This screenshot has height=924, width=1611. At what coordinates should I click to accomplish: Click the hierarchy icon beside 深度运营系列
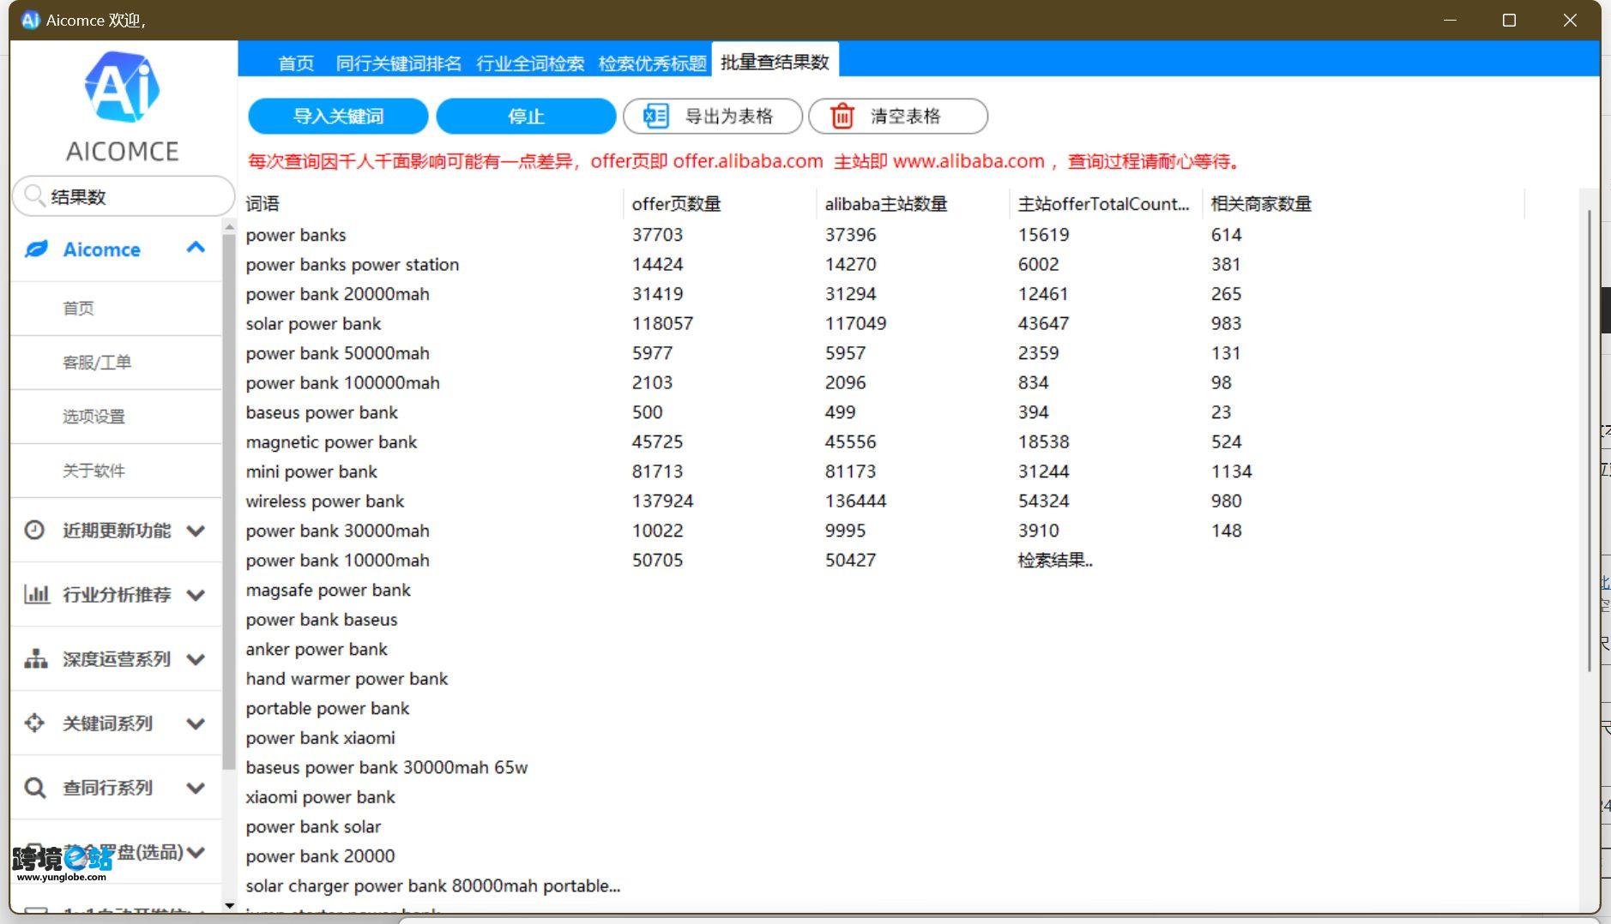pos(35,658)
